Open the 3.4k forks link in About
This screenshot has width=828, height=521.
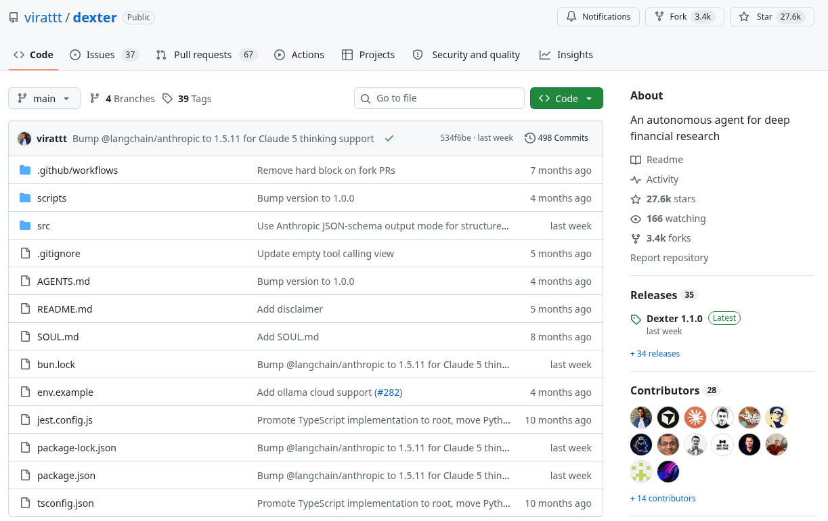point(668,238)
